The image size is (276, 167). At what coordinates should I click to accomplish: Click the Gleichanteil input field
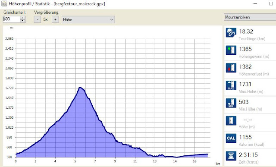[12, 19]
